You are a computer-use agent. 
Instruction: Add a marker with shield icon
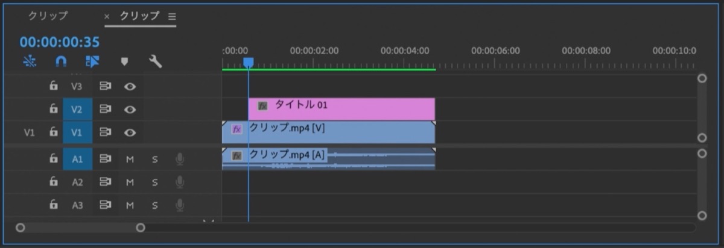(124, 61)
